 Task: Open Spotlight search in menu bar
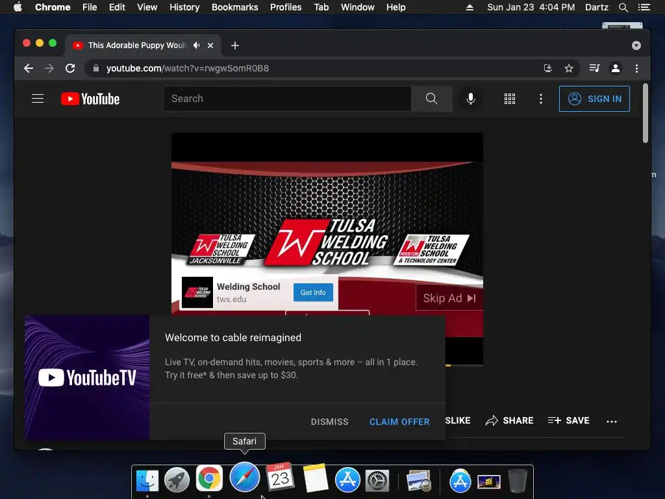point(623,7)
